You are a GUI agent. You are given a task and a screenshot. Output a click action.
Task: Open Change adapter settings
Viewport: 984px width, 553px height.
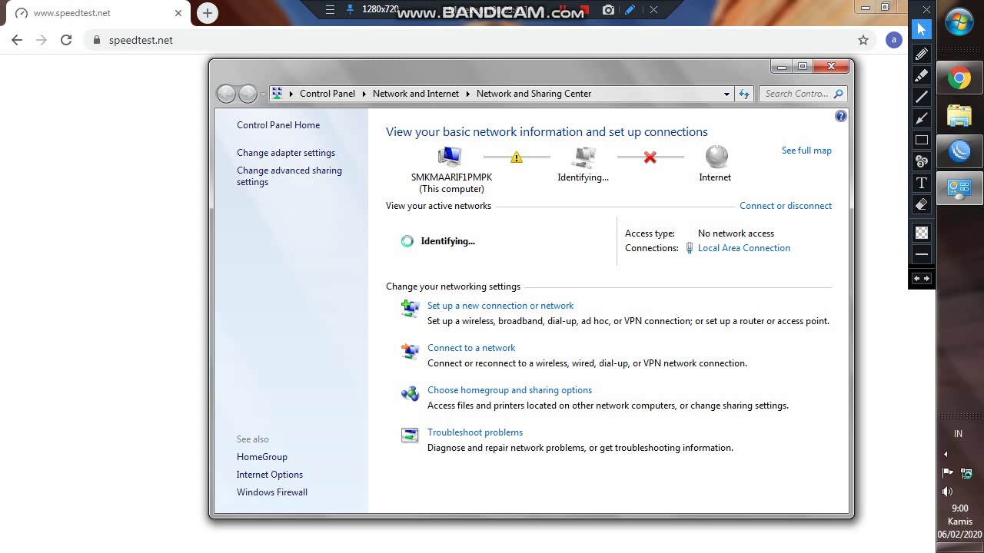click(x=286, y=153)
